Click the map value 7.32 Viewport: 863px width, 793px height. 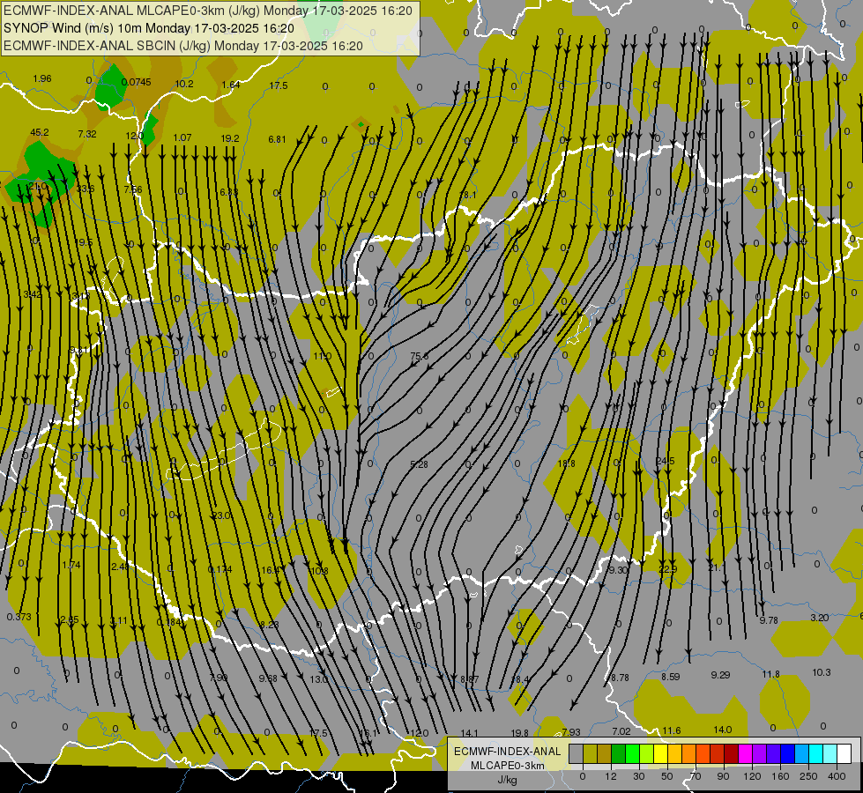pyautogui.click(x=87, y=134)
